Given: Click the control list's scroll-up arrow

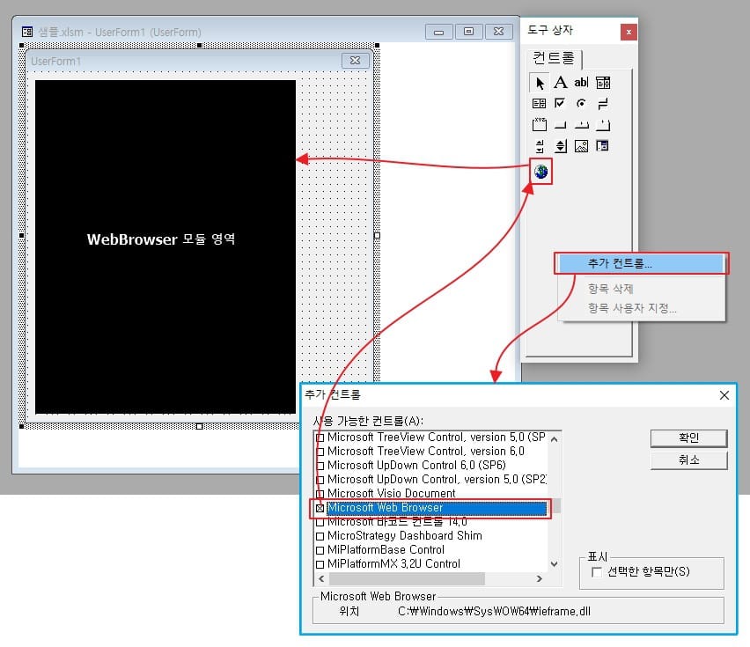Looking at the screenshot, I should 554,439.
